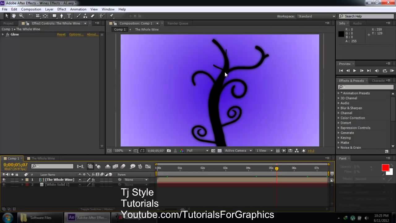Click the current time indicator marker
Viewport: 396px width, 223px height.
pos(277,169)
